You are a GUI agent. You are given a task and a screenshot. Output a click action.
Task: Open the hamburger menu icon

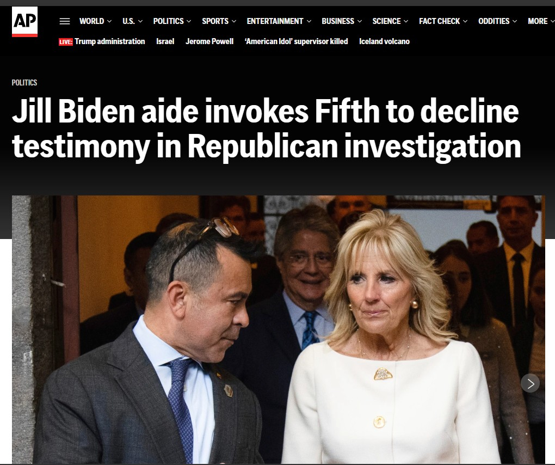pos(64,21)
